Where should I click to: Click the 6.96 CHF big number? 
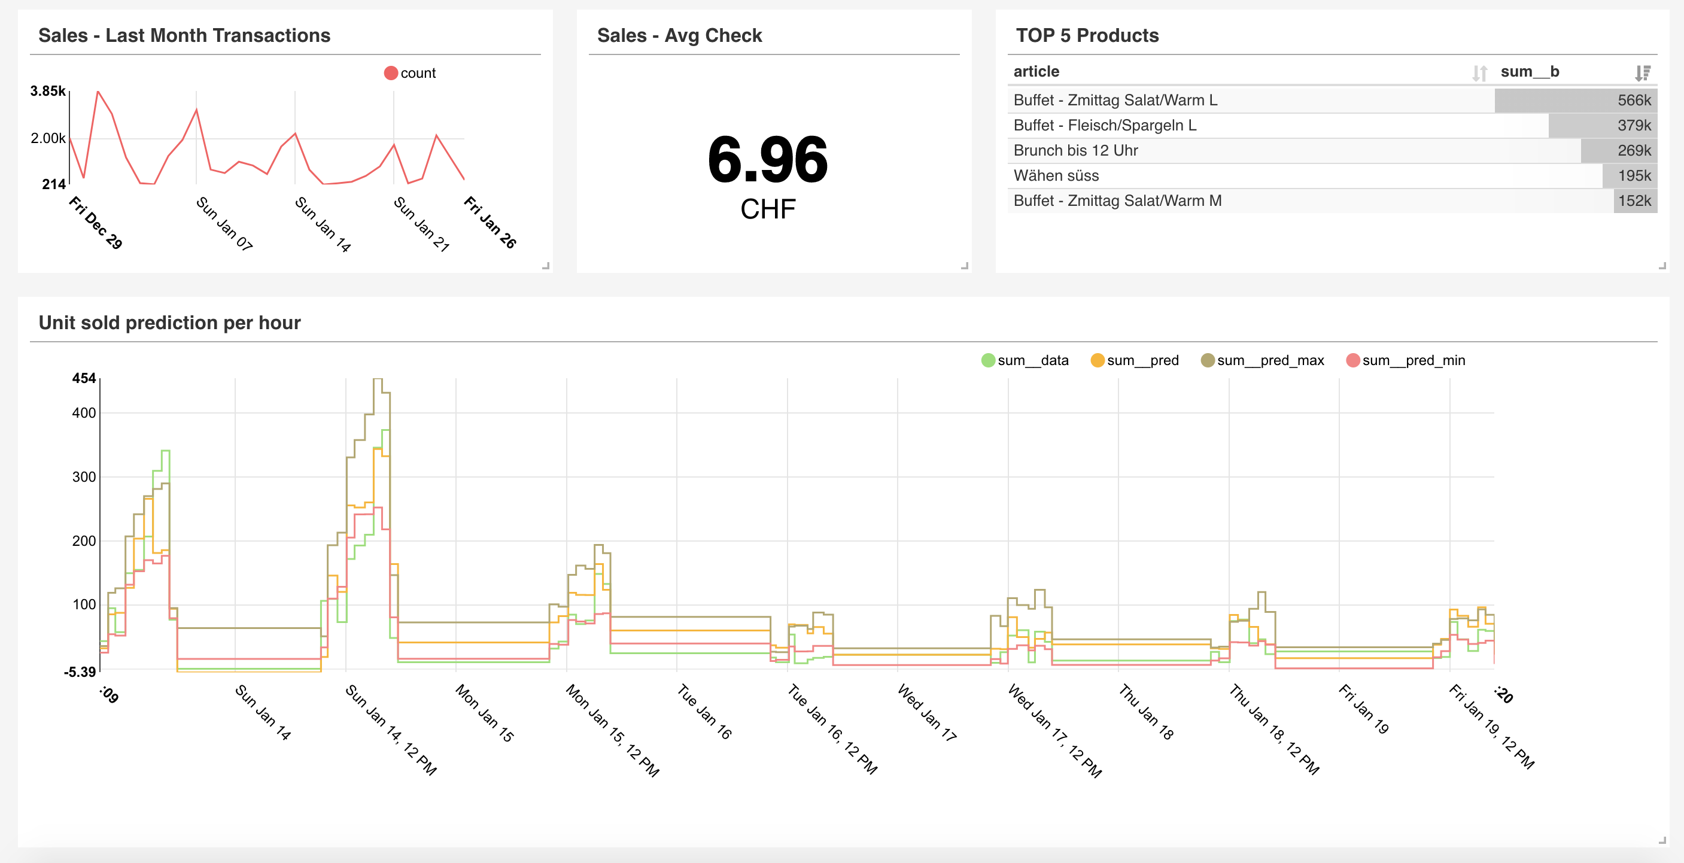click(x=767, y=160)
